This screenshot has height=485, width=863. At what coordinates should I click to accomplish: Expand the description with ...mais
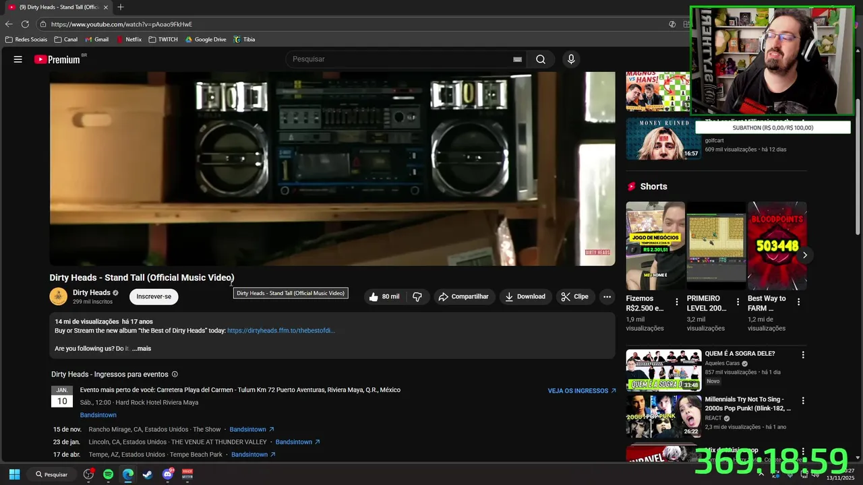(x=142, y=349)
